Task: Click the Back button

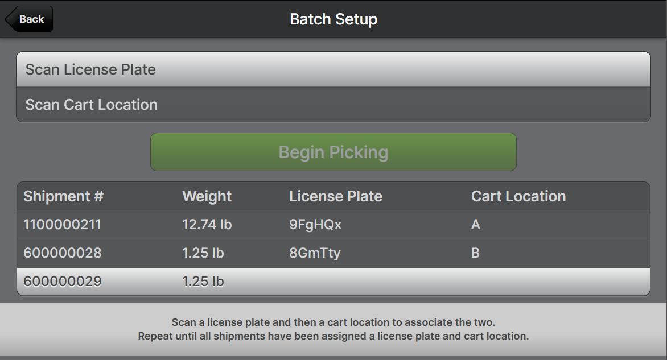Action: (x=30, y=19)
